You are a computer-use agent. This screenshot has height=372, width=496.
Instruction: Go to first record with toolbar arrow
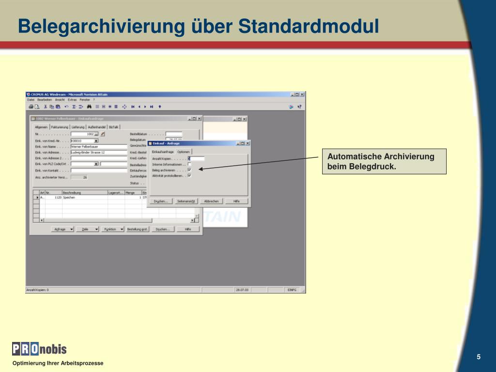133,107
